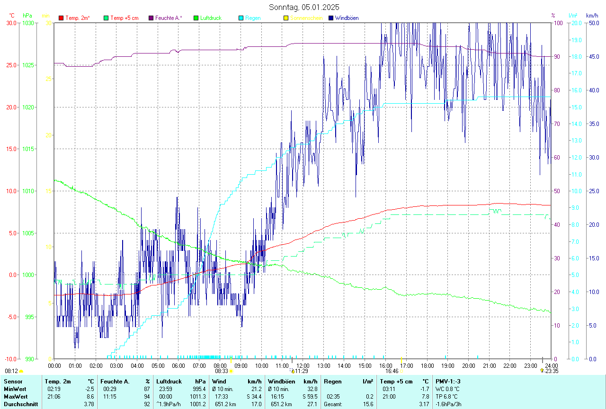This screenshot has width=606, height=409.
Task: Click the maximum wind value 'S 34.4'
Action: pyautogui.click(x=253, y=397)
